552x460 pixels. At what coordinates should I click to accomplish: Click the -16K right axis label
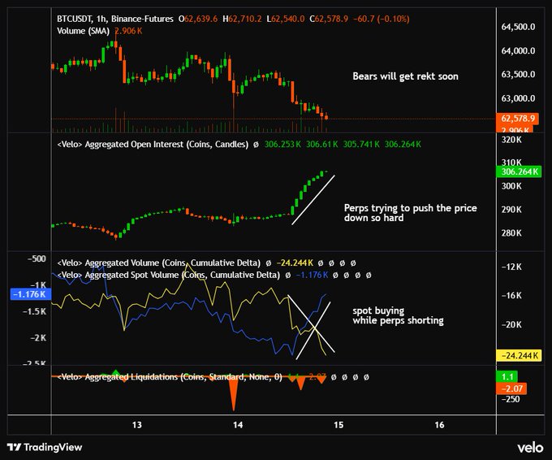(x=511, y=295)
